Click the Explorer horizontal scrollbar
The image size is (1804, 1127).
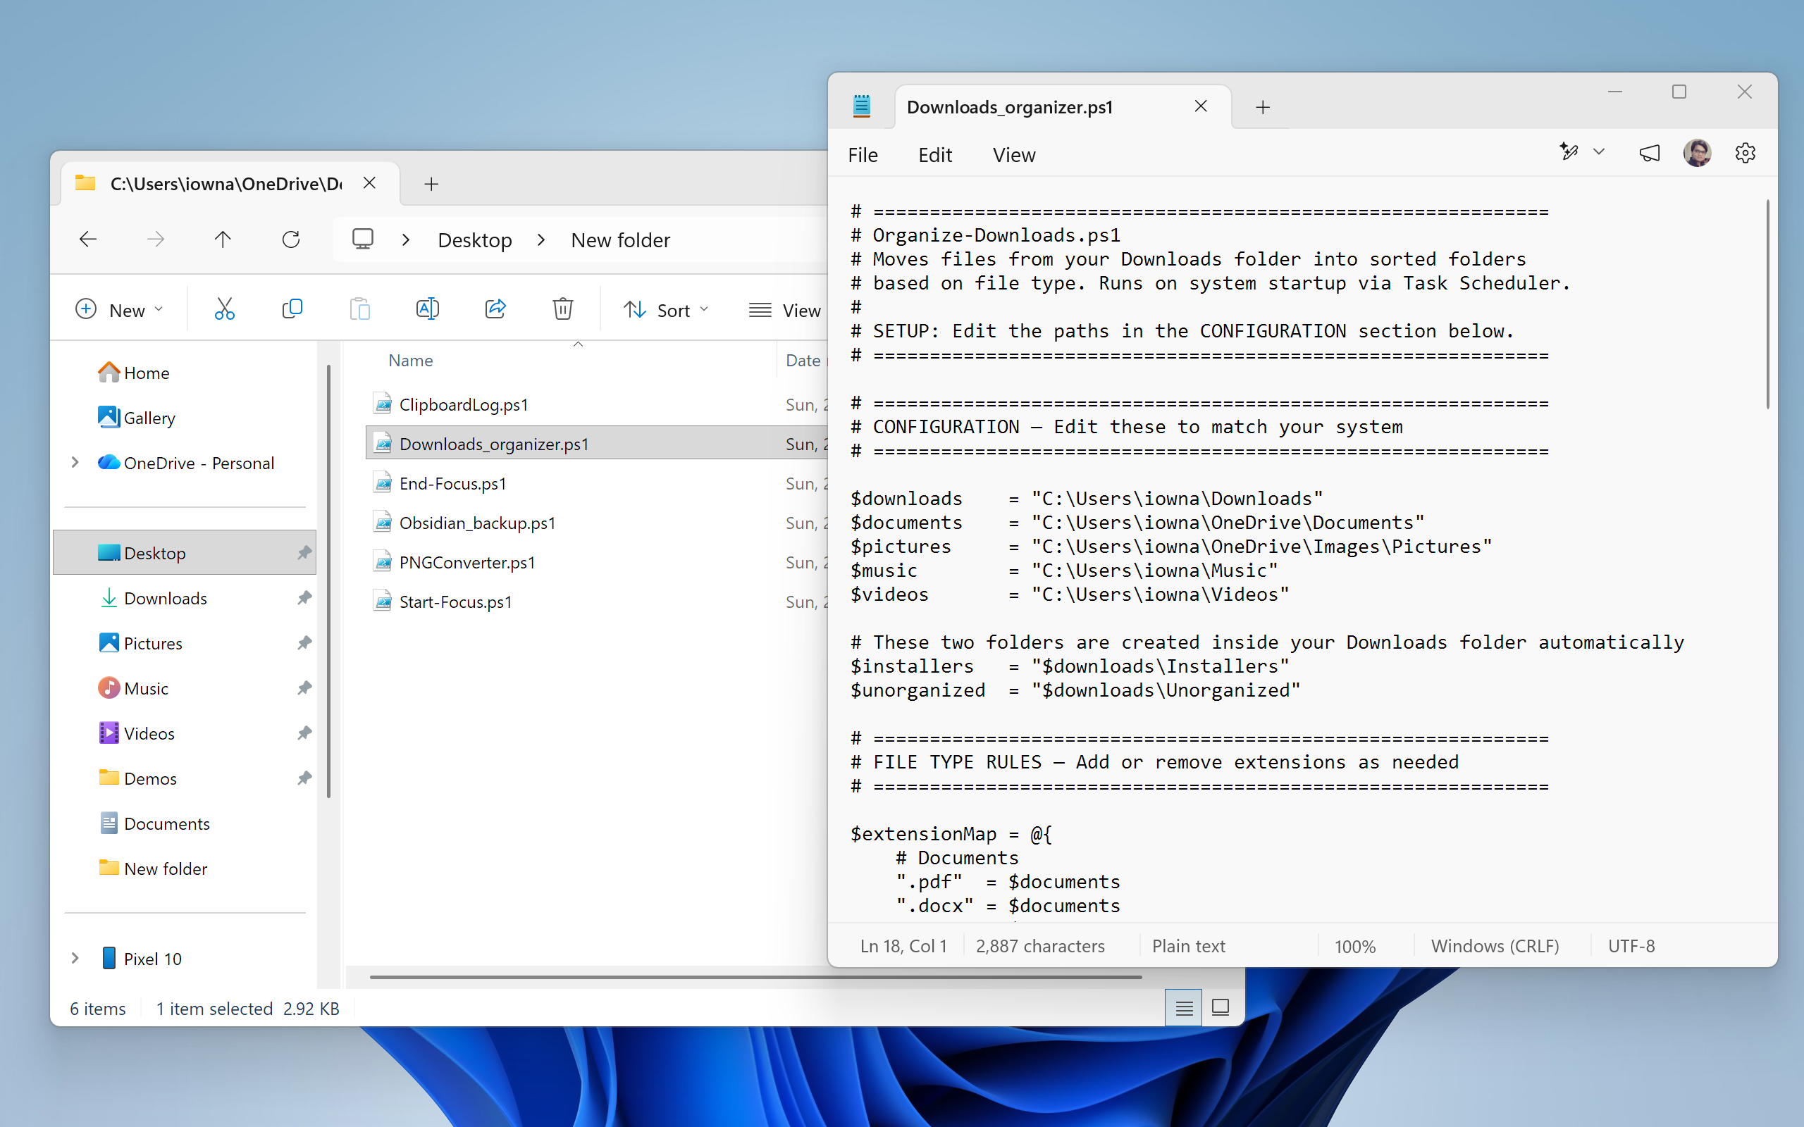pos(756,976)
